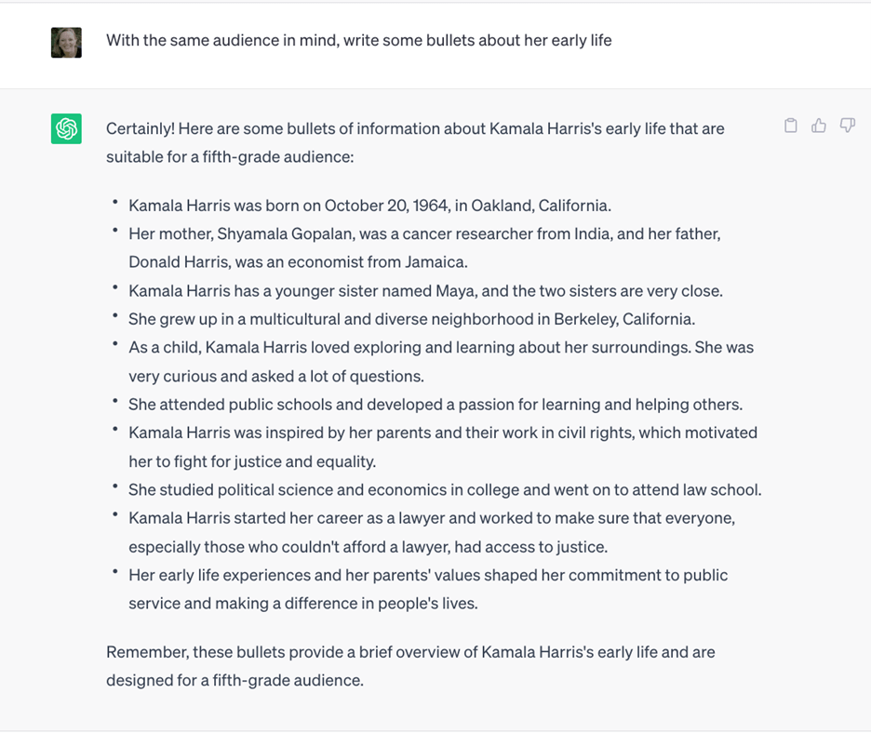This screenshot has width=871, height=733.
Task: Click the bullet about October 20, 1964 birth
Action: [x=369, y=206]
